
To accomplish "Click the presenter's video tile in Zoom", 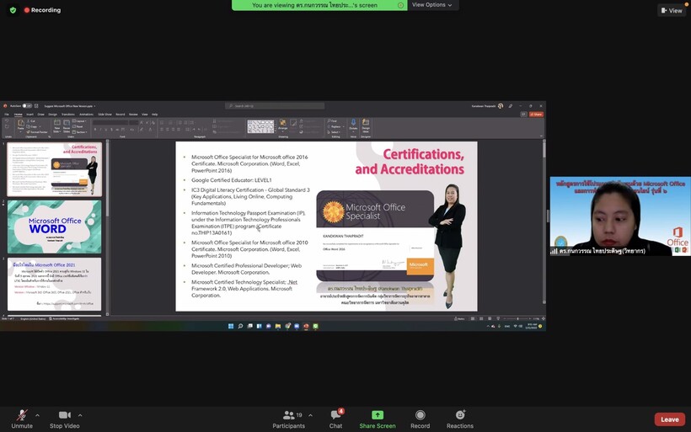I will [620, 216].
